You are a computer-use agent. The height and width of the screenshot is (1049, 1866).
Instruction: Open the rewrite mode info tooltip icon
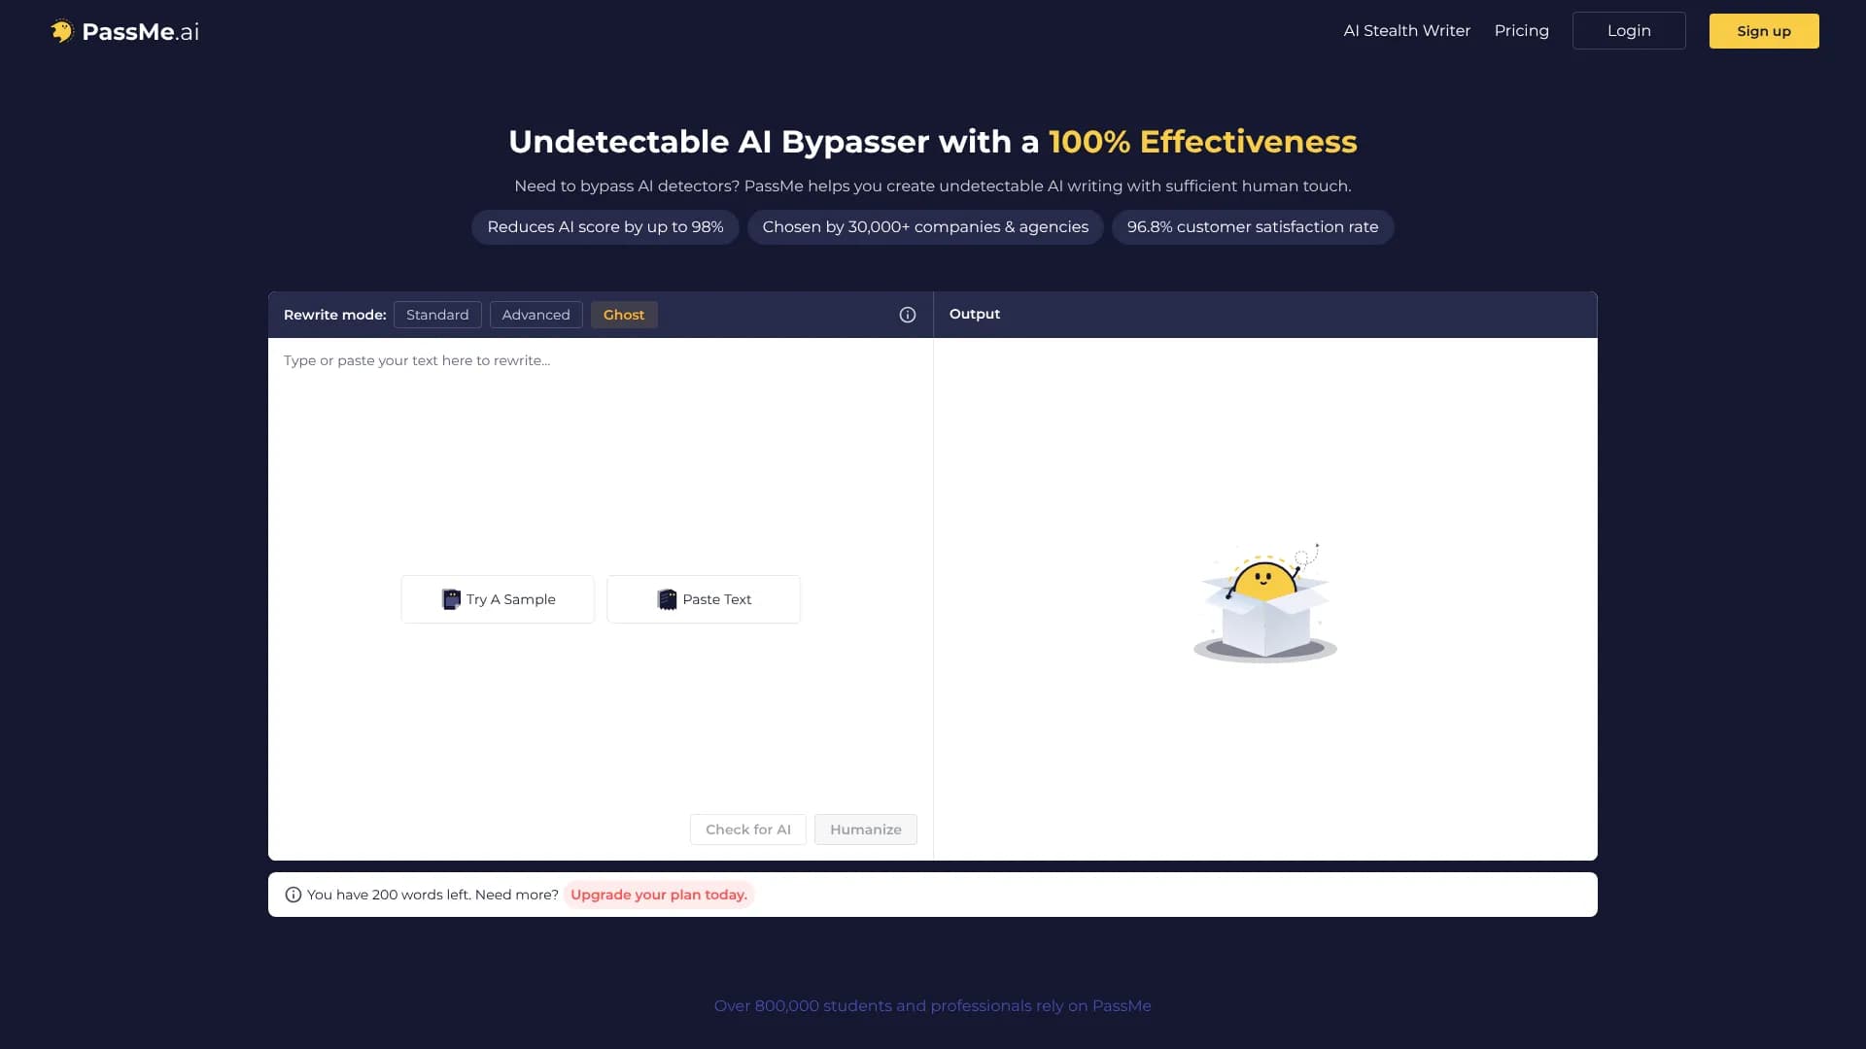pos(907,314)
